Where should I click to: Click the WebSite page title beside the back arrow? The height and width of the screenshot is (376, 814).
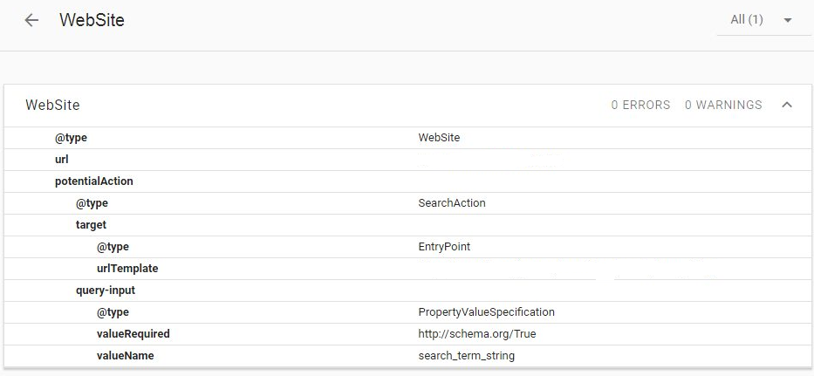pos(92,20)
